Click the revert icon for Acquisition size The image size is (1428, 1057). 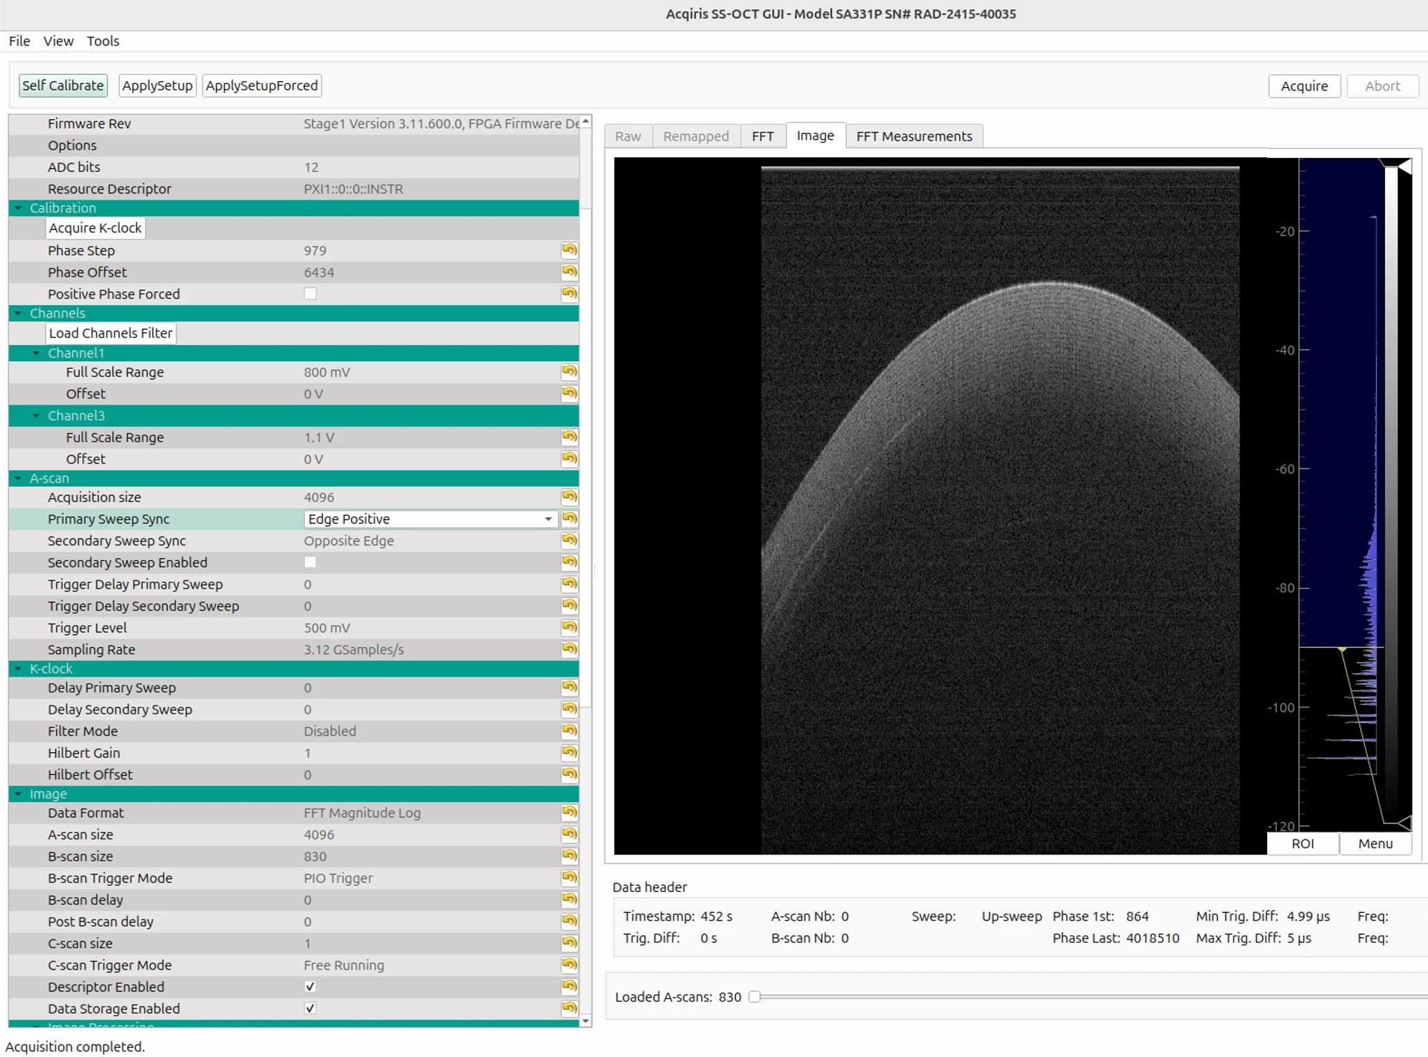tap(569, 497)
